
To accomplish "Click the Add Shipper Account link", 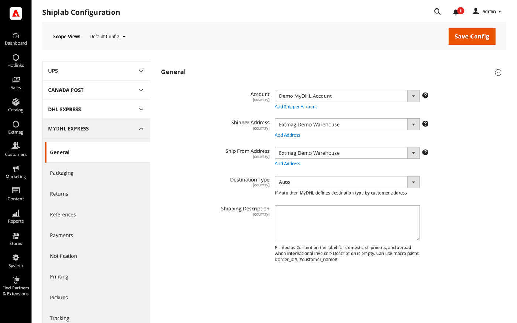I will (x=296, y=107).
